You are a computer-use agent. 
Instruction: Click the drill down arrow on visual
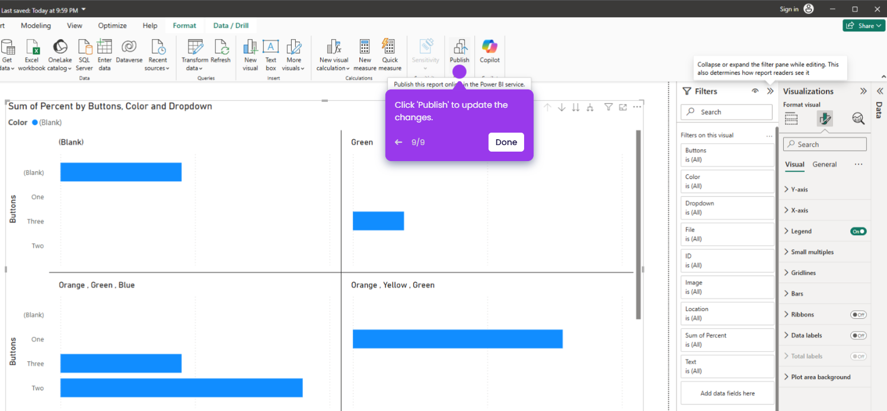pos(561,107)
